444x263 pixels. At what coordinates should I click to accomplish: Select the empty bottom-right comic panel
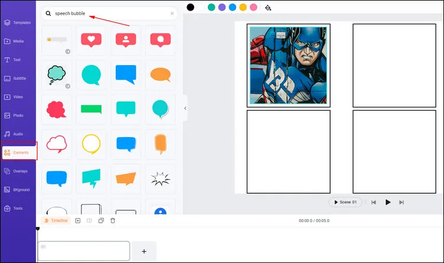click(x=394, y=152)
